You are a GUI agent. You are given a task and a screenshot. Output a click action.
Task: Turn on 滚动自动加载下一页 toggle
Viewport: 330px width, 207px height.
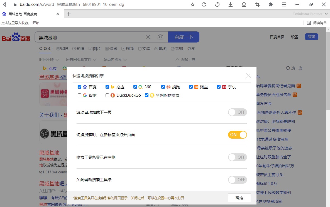click(x=237, y=112)
